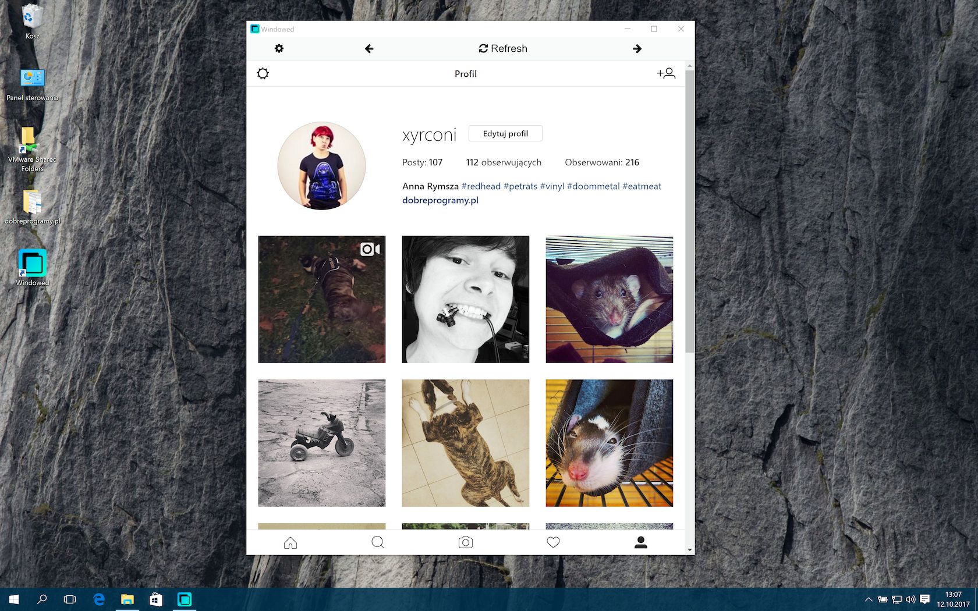Launch Microsoft Edge from taskbar
This screenshot has width=978, height=611.
click(x=99, y=599)
